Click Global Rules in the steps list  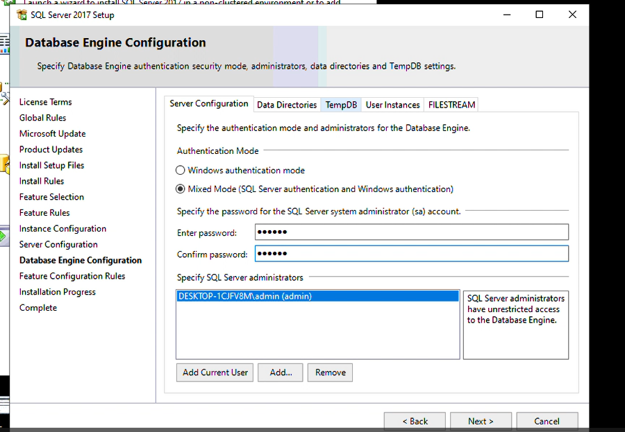[x=42, y=118]
